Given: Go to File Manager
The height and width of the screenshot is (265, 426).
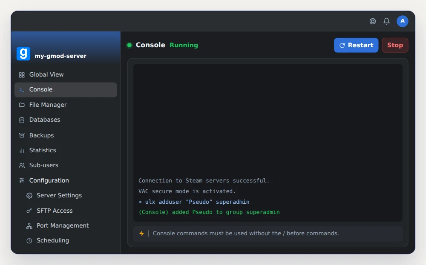Looking at the screenshot, I should pyautogui.click(x=66, y=105).
